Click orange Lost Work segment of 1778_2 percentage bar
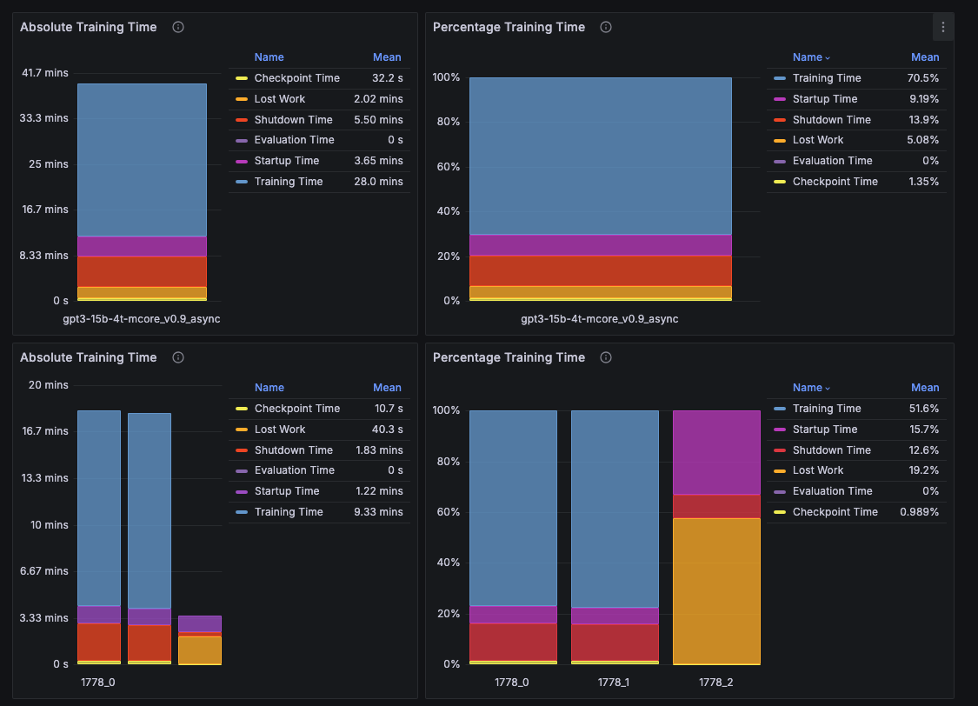 (x=716, y=591)
